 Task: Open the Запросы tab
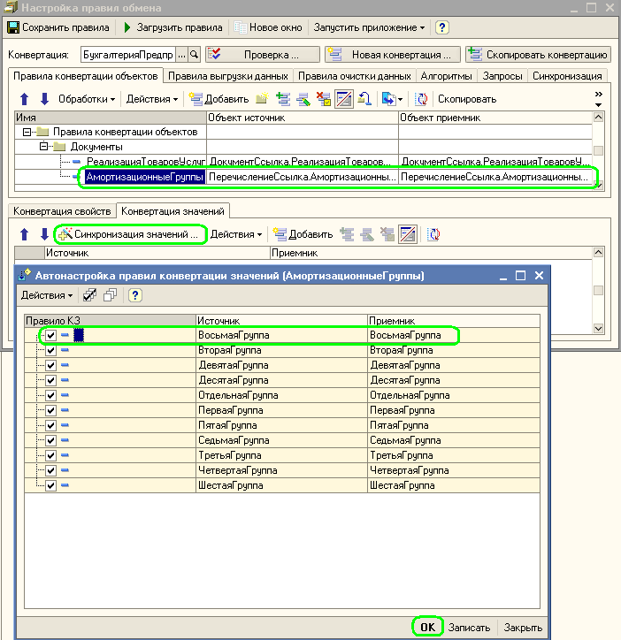point(502,76)
